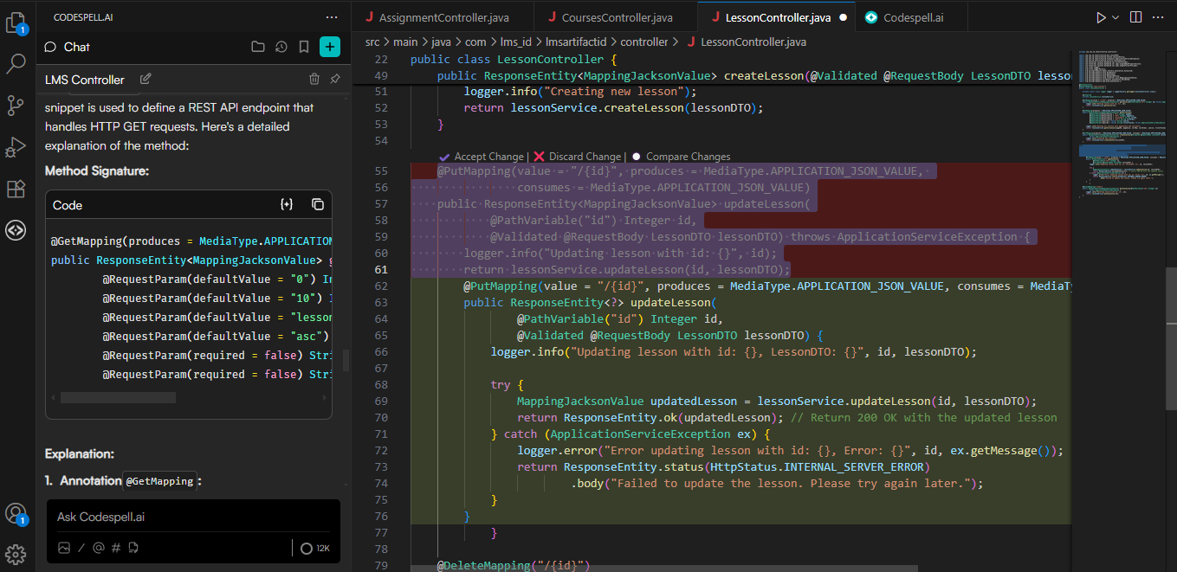Image resolution: width=1177 pixels, height=572 pixels.
Task: Open the CODESPELL.AI panel more actions menu
Action: (332, 17)
